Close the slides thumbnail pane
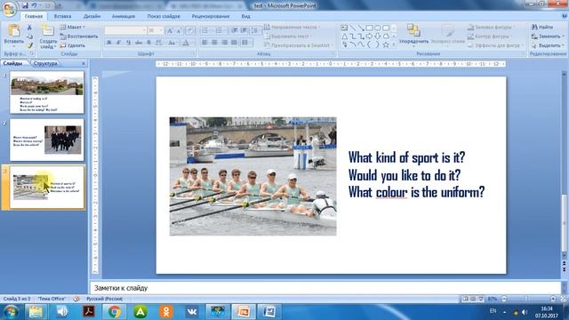569x320 pixels. pyautogui.click(x=84, y=63)
